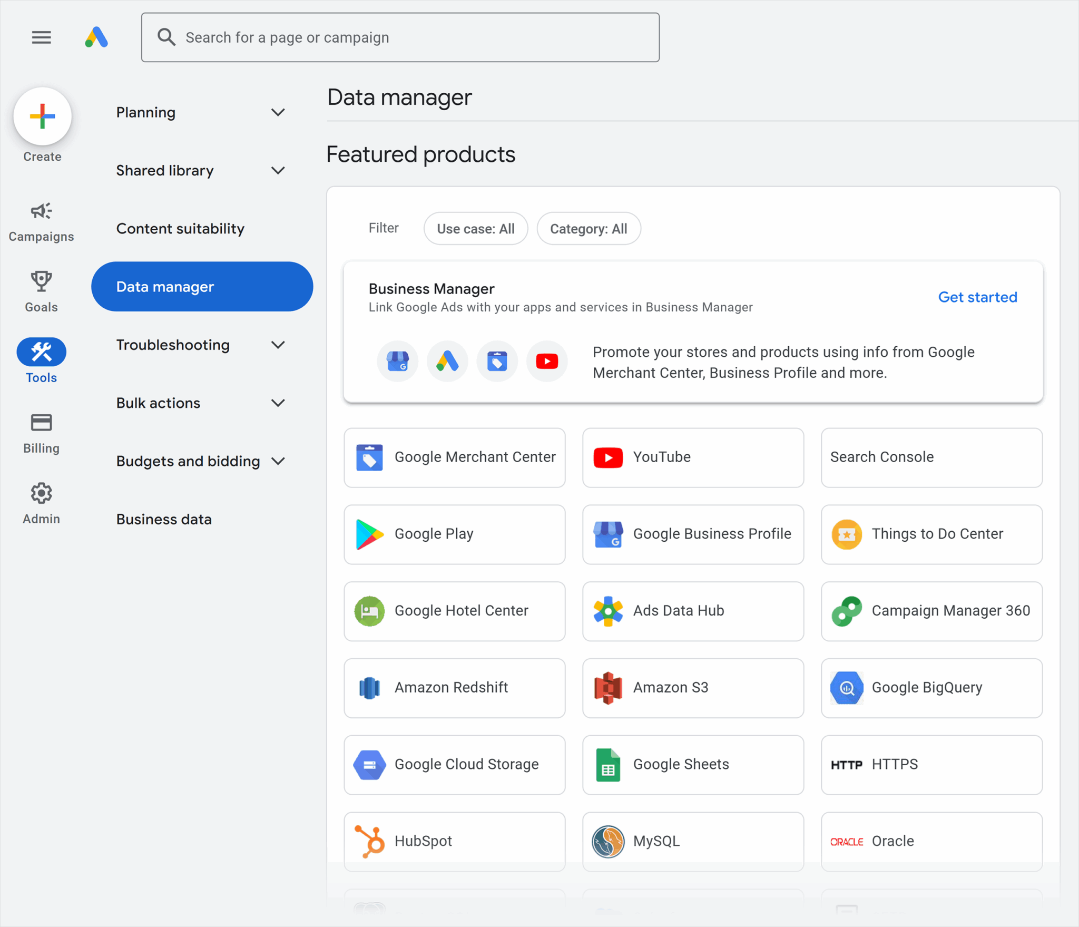Click the Amazon S3 icon
The image size is (1079, 927).
pyautogui.click(x=608, y=688)
